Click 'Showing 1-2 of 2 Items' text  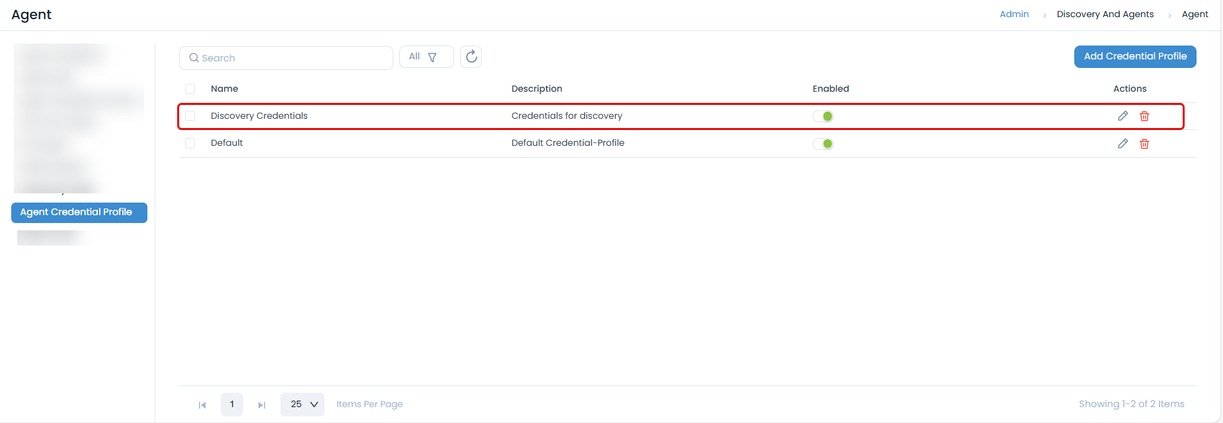click(1131, 404)
